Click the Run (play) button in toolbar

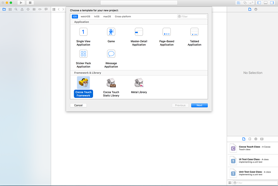pos(21,3)
